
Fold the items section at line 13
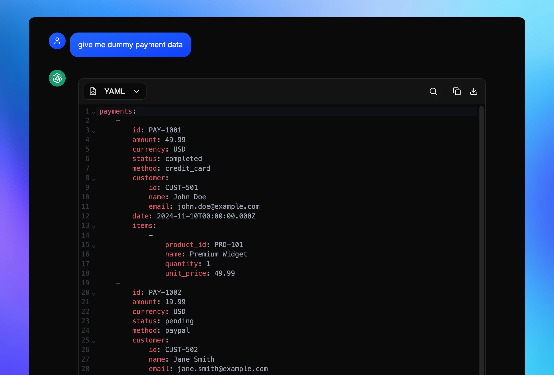point(93,227)
